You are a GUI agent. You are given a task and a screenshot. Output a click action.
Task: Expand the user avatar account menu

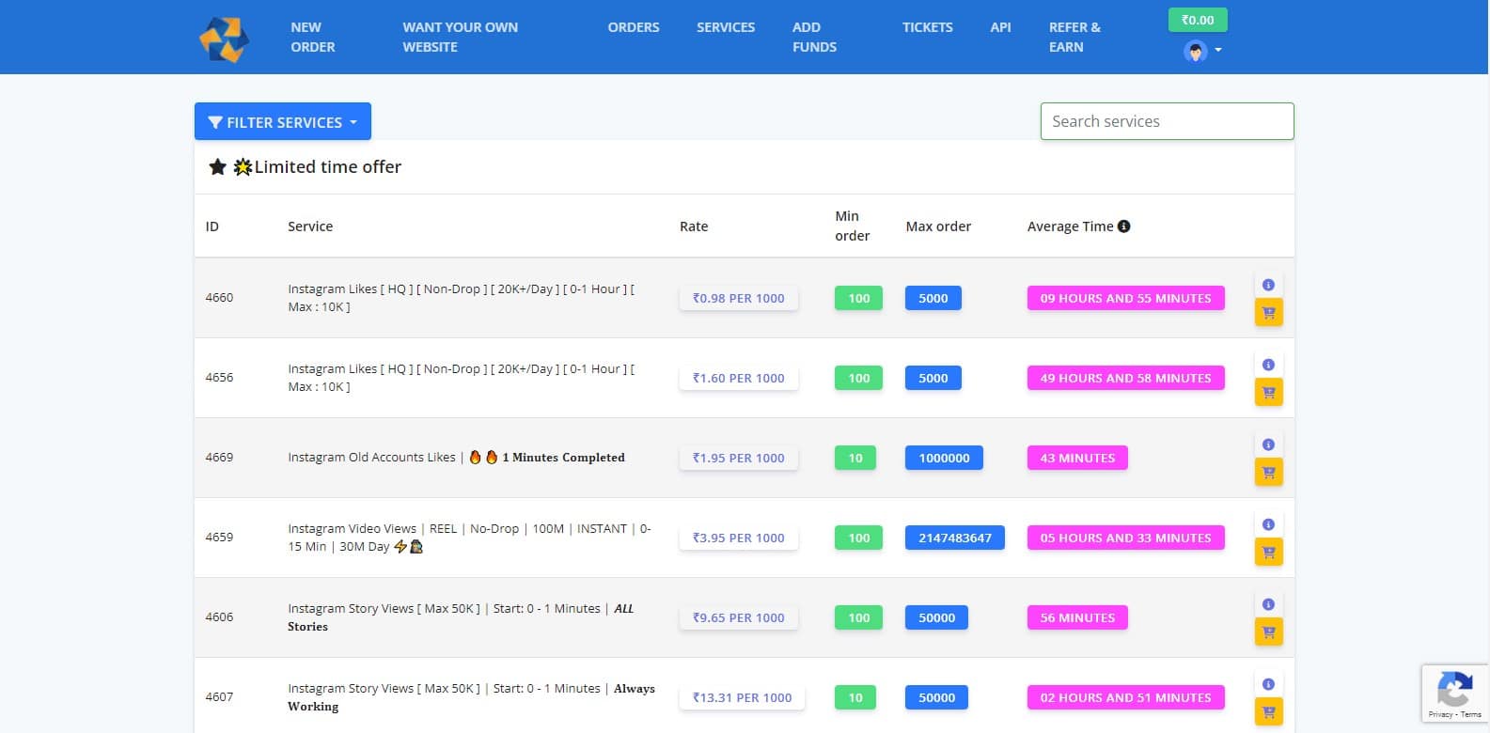point(1202,51)
